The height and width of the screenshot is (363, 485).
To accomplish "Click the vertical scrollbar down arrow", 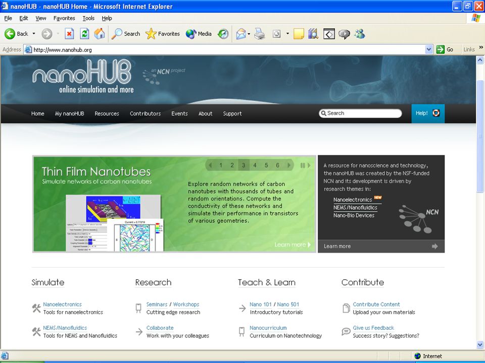I will [x=480, y=344].
